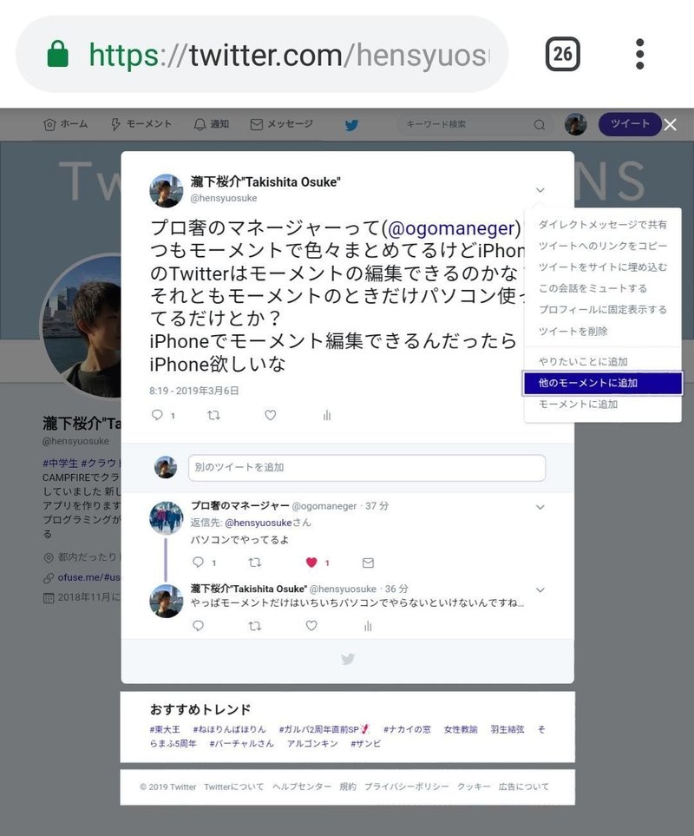
Task: Click the Twitterについて footer link
Action: (x=233, y=787)
